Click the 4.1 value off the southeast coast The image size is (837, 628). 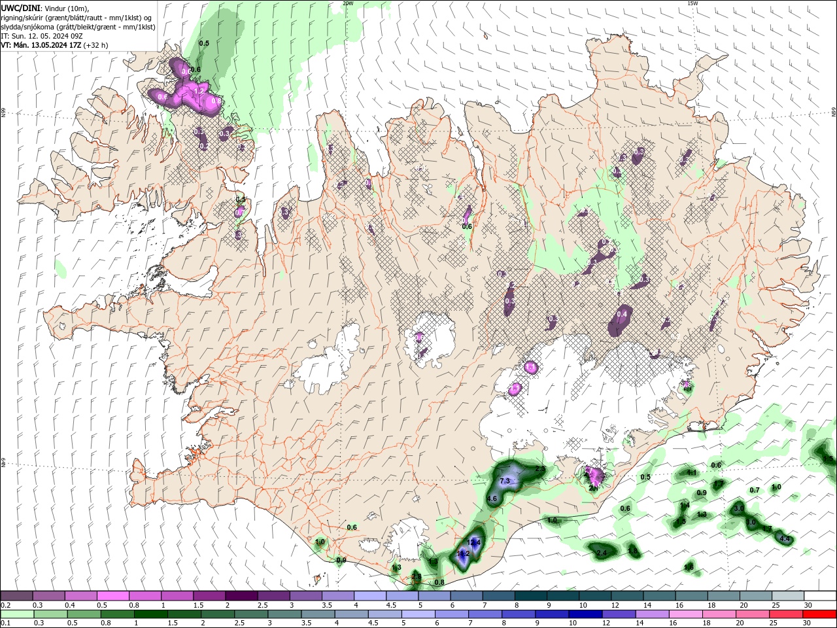pos(692,472)
